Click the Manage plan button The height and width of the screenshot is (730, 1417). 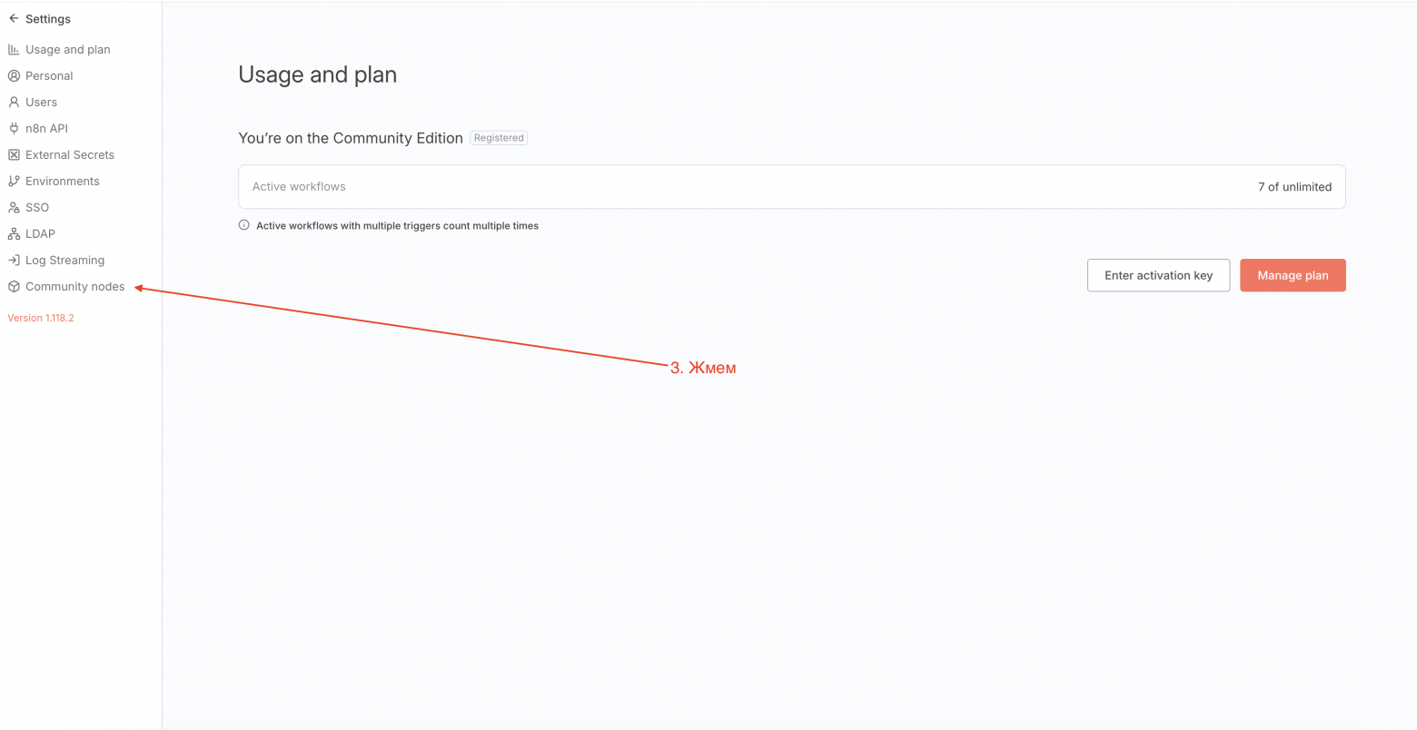point(1292,275)
